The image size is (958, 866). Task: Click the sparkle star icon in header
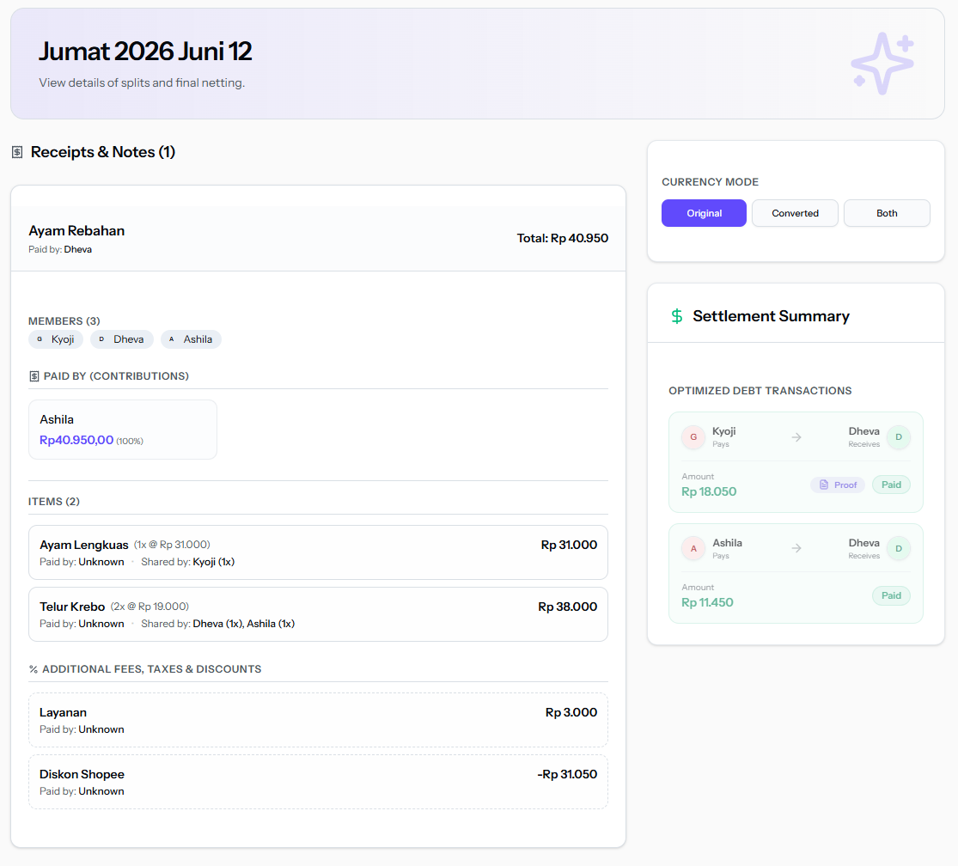tap(882, 64)
